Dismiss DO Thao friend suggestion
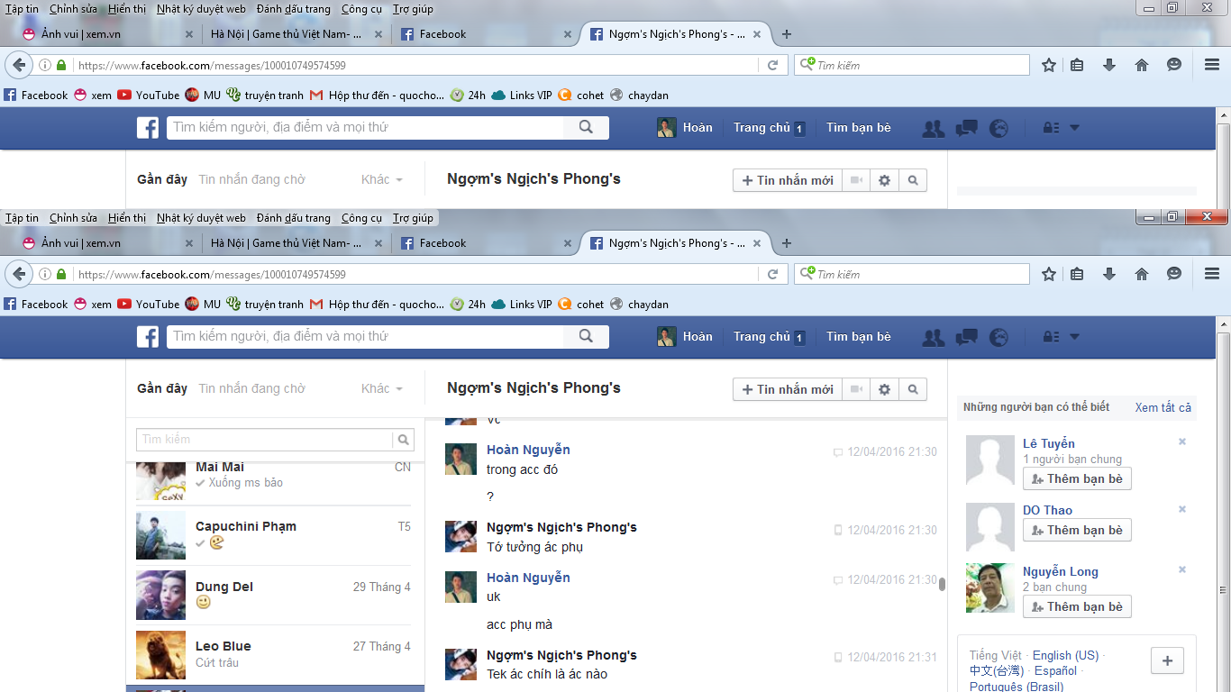 point(1182,509)
